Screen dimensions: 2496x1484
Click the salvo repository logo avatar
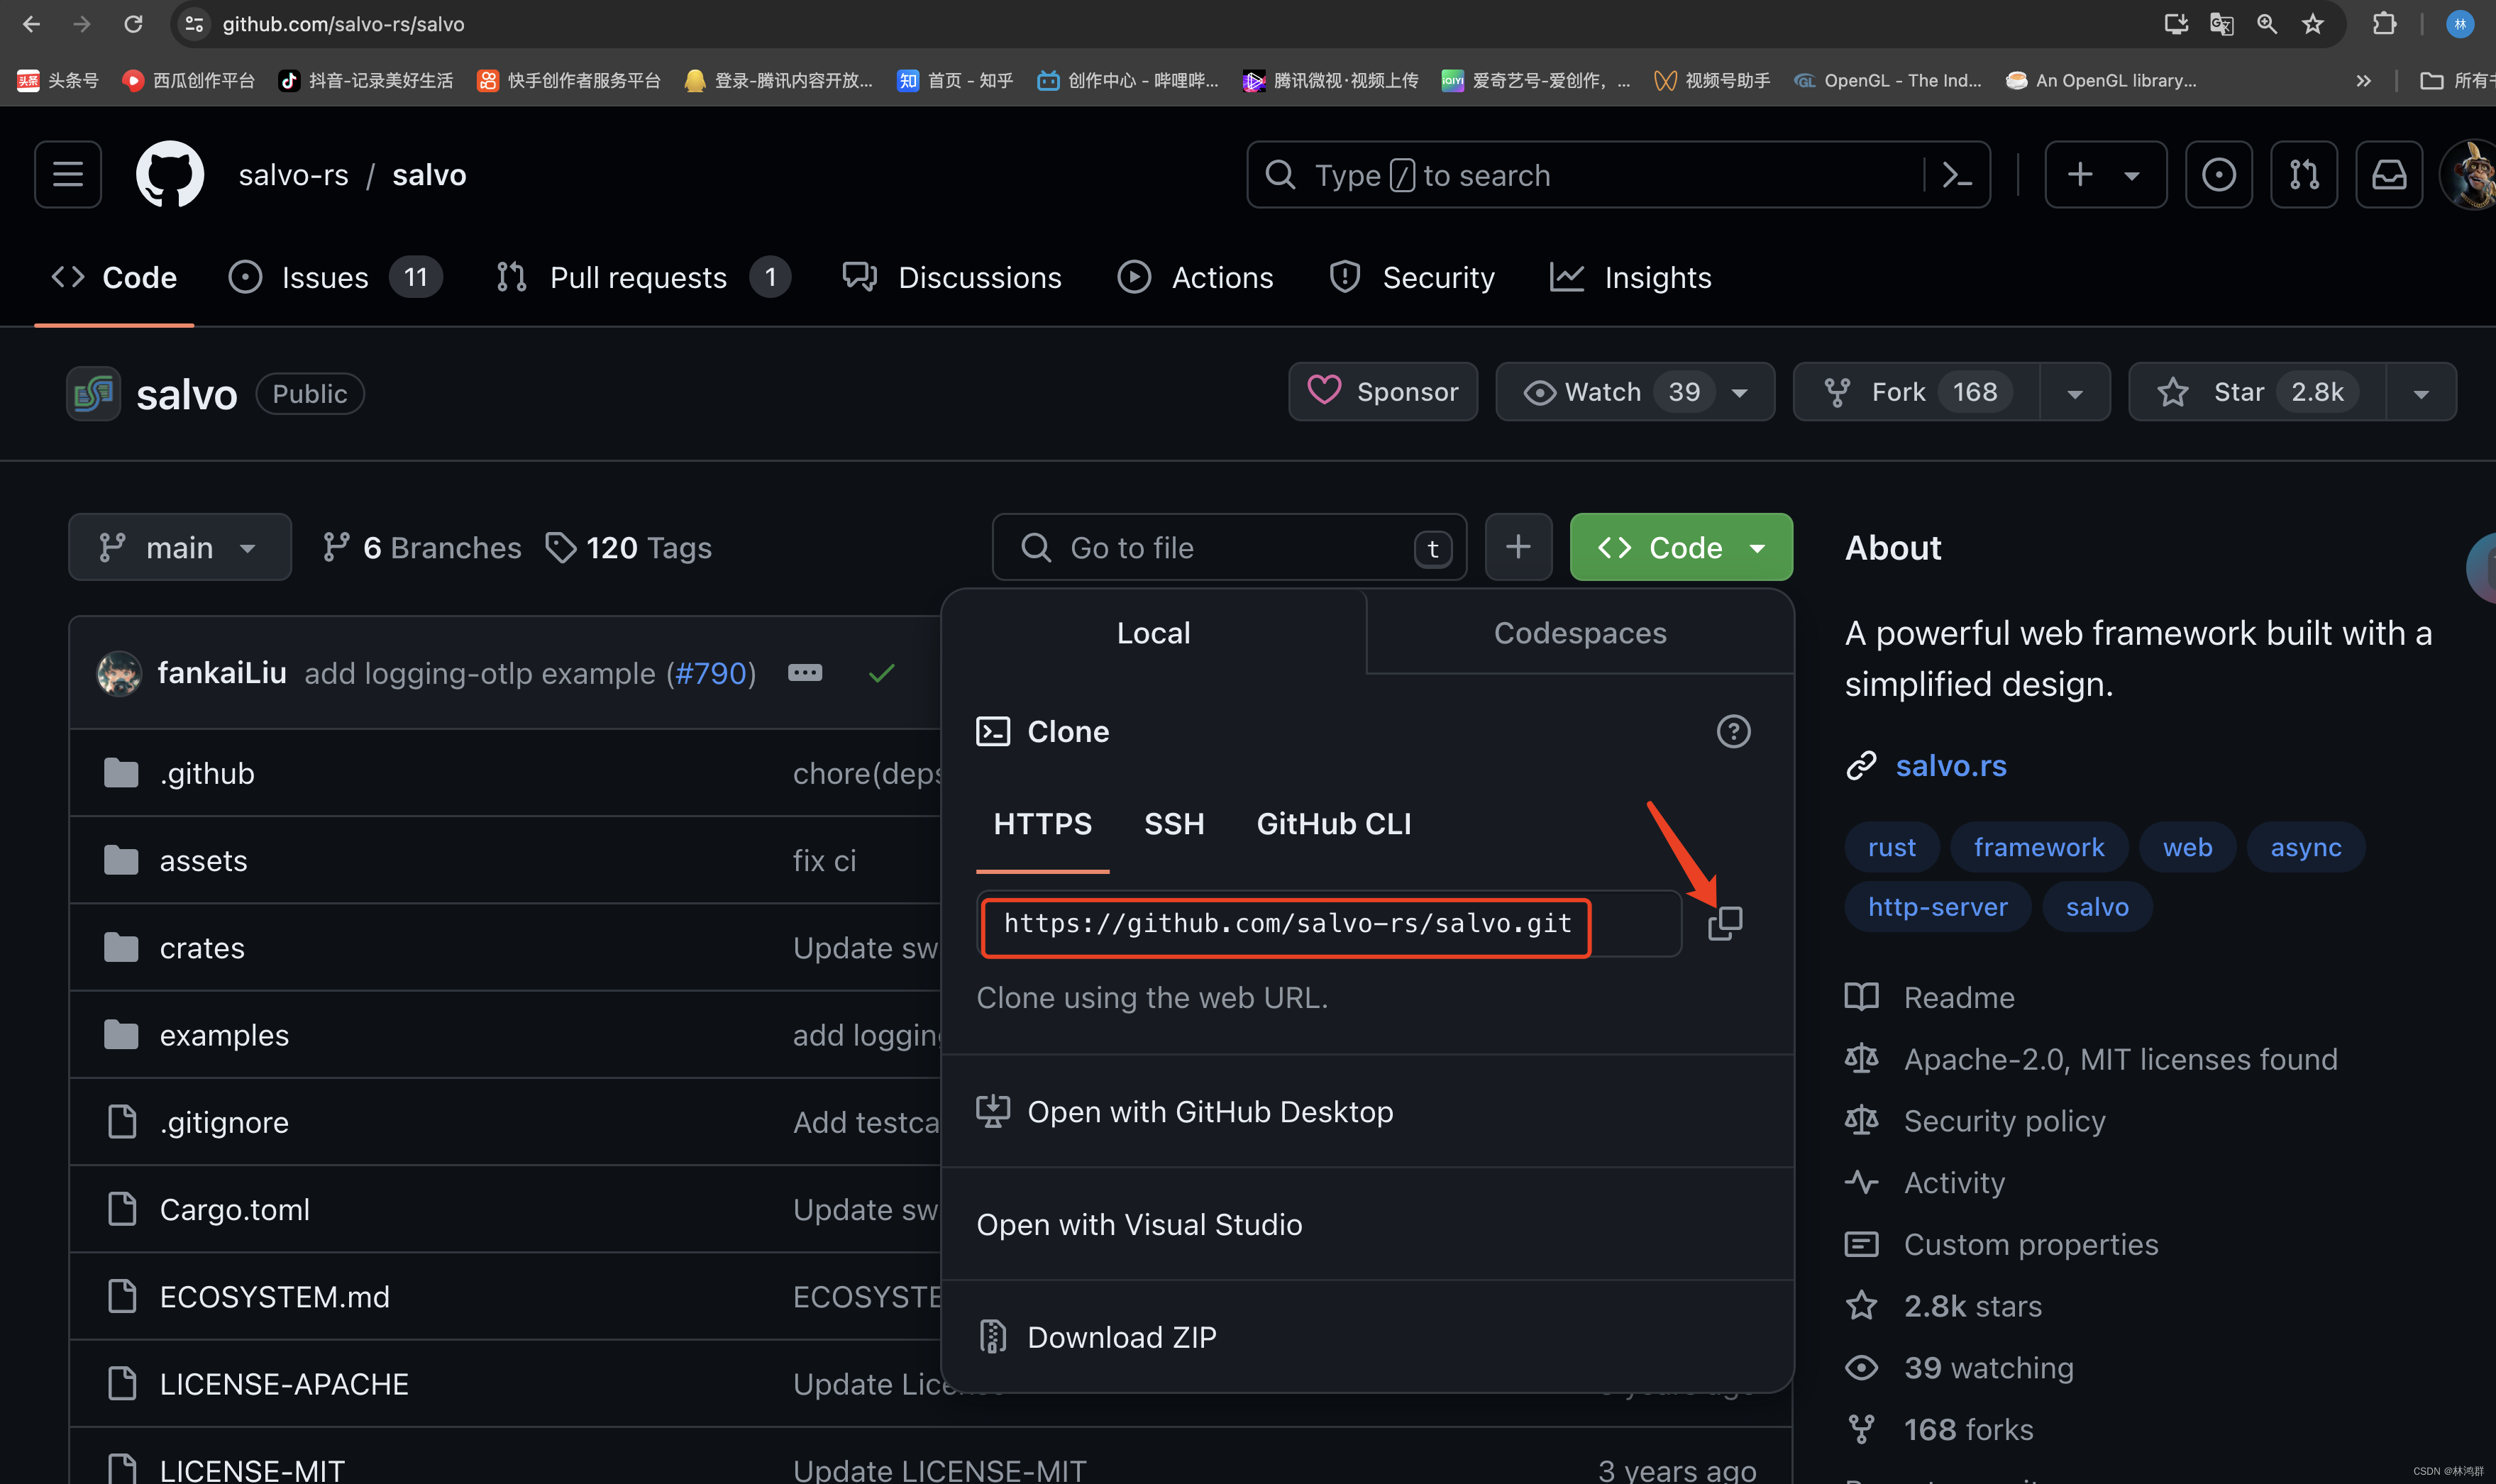(x=93, y=393)
